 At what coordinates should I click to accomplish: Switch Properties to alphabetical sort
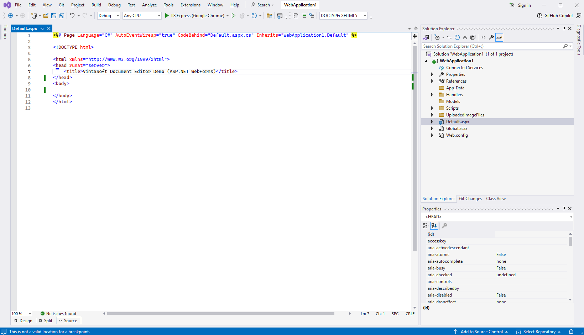pyautogui.click(x=434, y=226)
